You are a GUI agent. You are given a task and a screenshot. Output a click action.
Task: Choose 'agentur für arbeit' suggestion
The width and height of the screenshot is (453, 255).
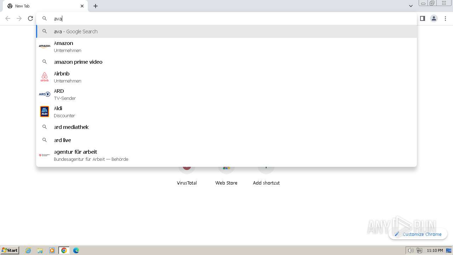click(x=226, y=155)
